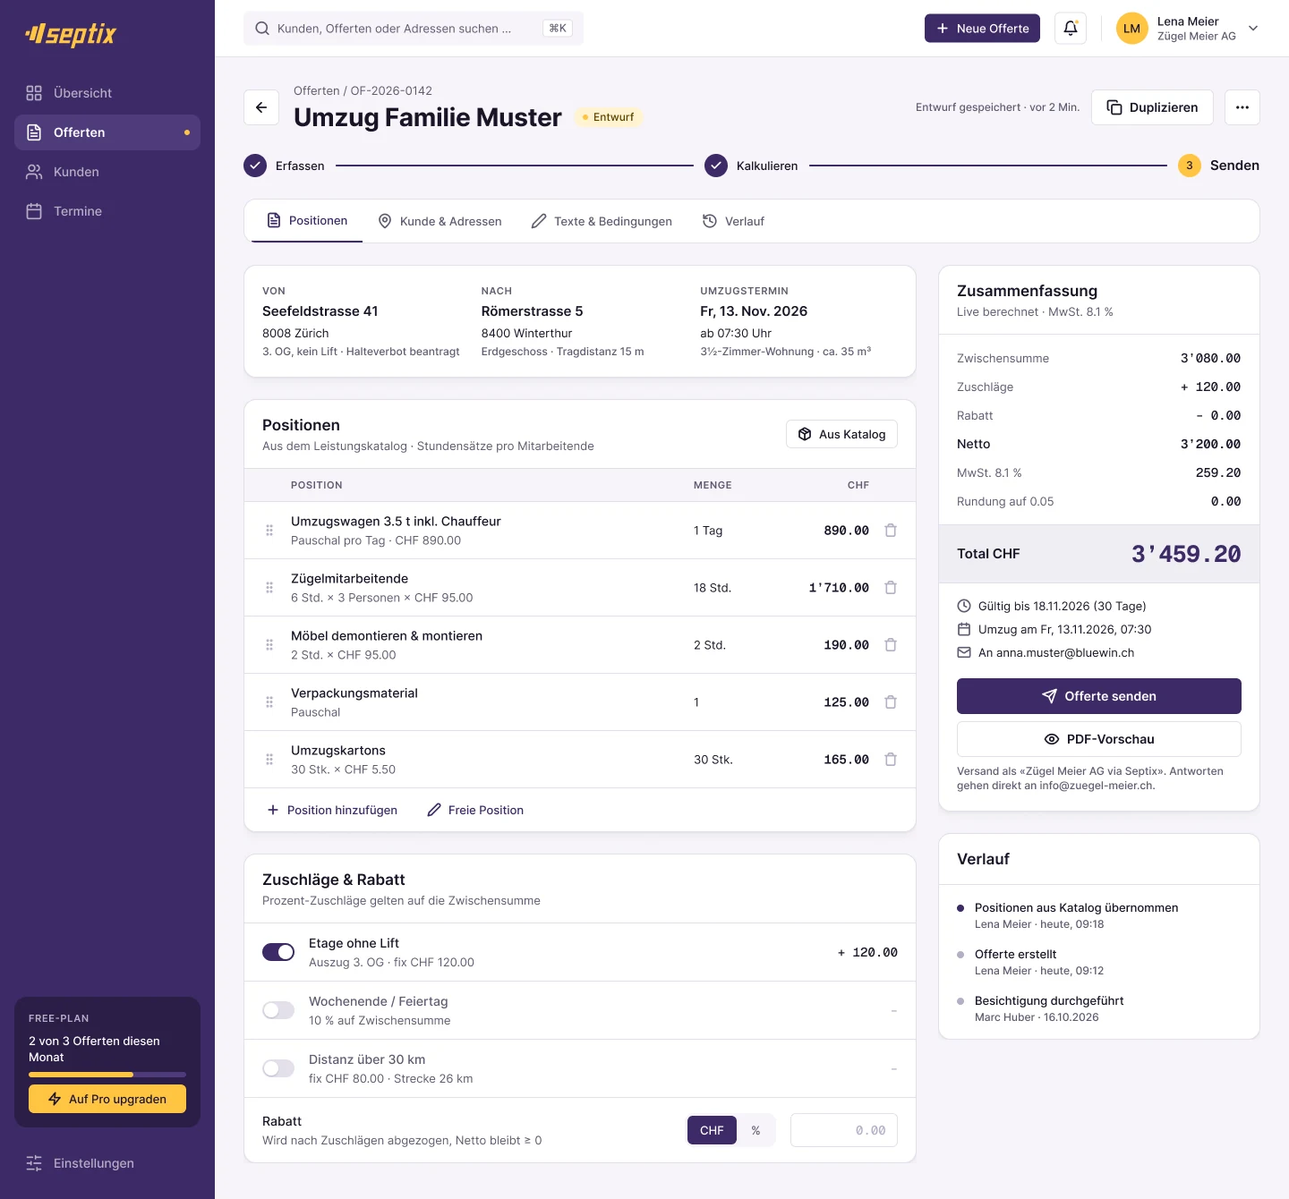Screen dimensions: 1289x1199
Task: Click the Septix logo
Action: [72, 34]
